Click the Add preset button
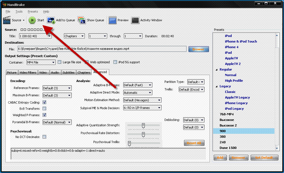This screenshot has height=173, width=284. pyautogui.click(x=220, y=158)
